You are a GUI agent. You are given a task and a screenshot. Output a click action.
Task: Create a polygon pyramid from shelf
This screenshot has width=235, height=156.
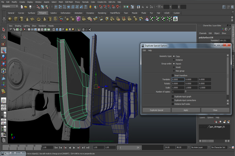click(44, 19)
